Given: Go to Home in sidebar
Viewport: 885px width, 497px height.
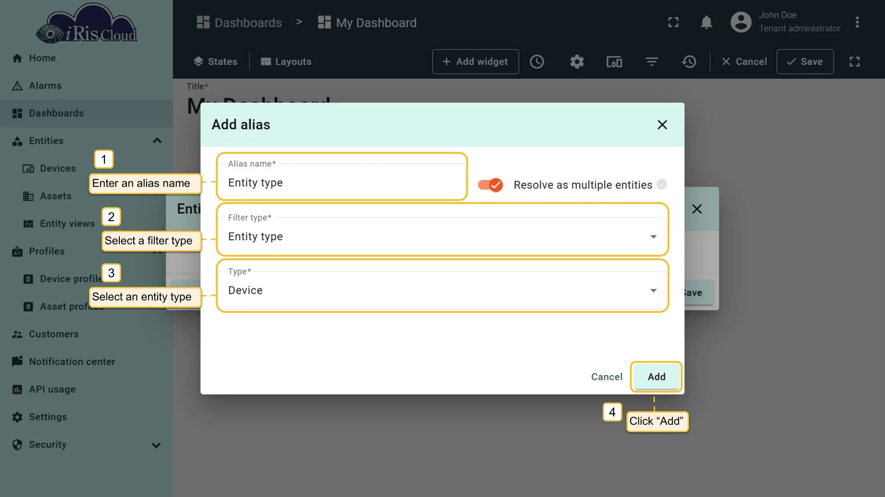Looking at the screenshot, I should coord(86,58).
